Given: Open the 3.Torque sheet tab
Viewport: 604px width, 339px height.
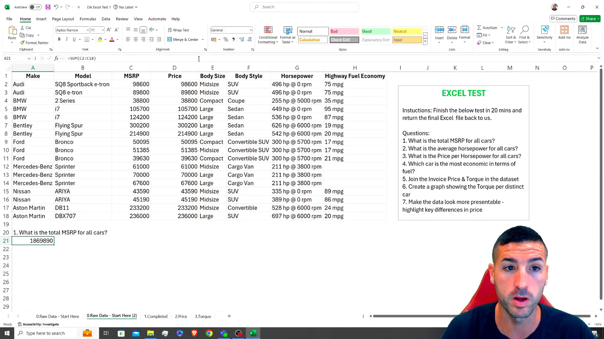Looking at the screenshot, I should [x=203, y=316].
